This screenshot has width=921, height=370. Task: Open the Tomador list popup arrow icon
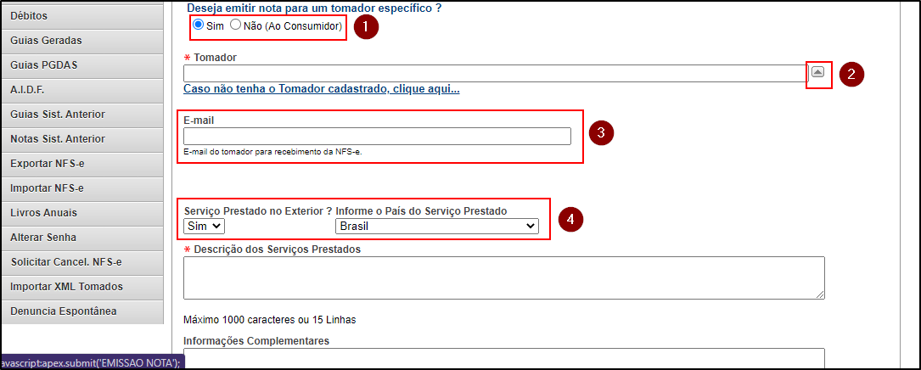[x=817, y=73]
